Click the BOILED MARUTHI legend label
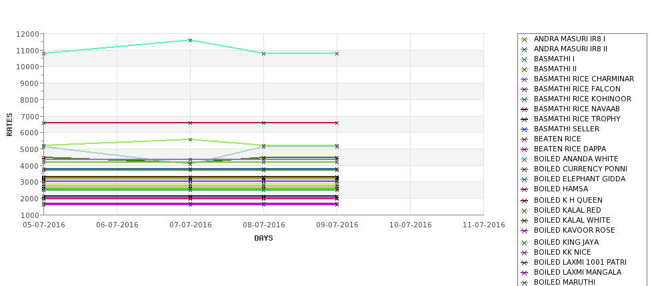Image resolution: width=650 pixels, height=286 pixels. [564, 282]
